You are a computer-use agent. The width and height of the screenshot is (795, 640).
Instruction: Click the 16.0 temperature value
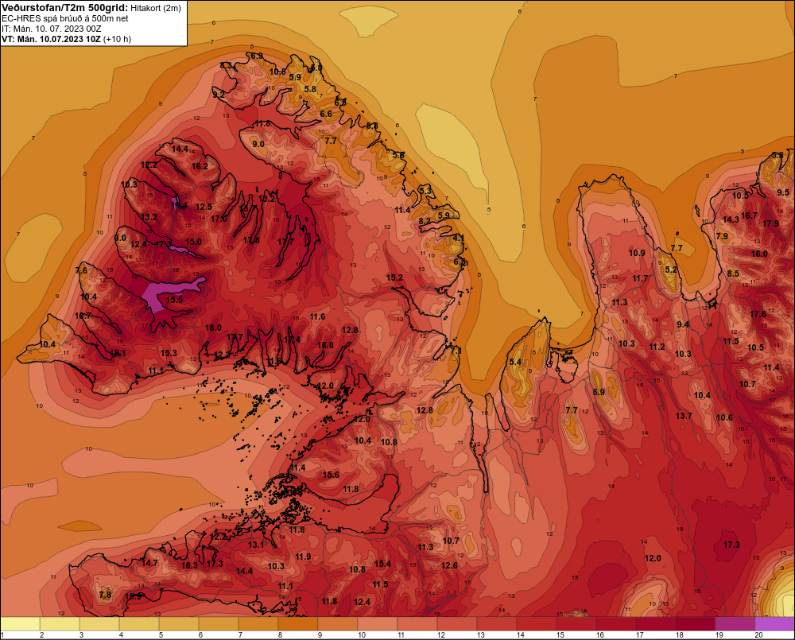tap(759, 254)
